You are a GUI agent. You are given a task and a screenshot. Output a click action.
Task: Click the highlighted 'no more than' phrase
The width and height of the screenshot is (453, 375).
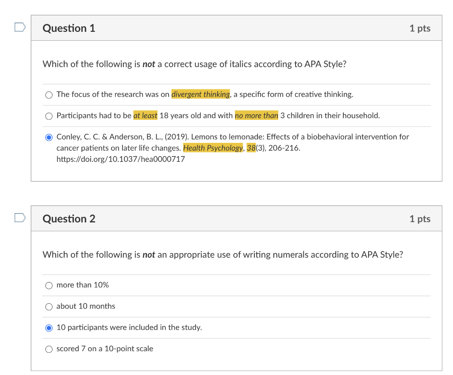[257, 115]
